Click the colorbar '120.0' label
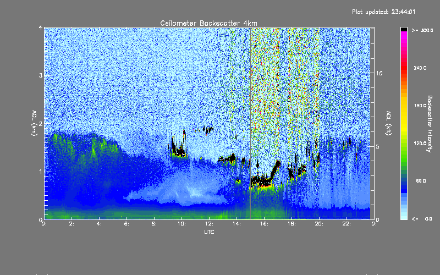This screenshot has width=440, height=275. [x=420, y=144]
